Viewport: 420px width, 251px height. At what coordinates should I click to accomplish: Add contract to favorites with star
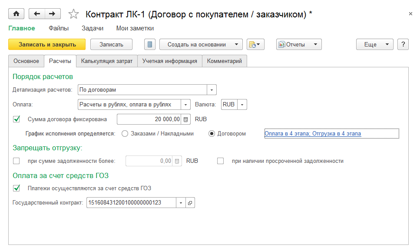point(74,14)
